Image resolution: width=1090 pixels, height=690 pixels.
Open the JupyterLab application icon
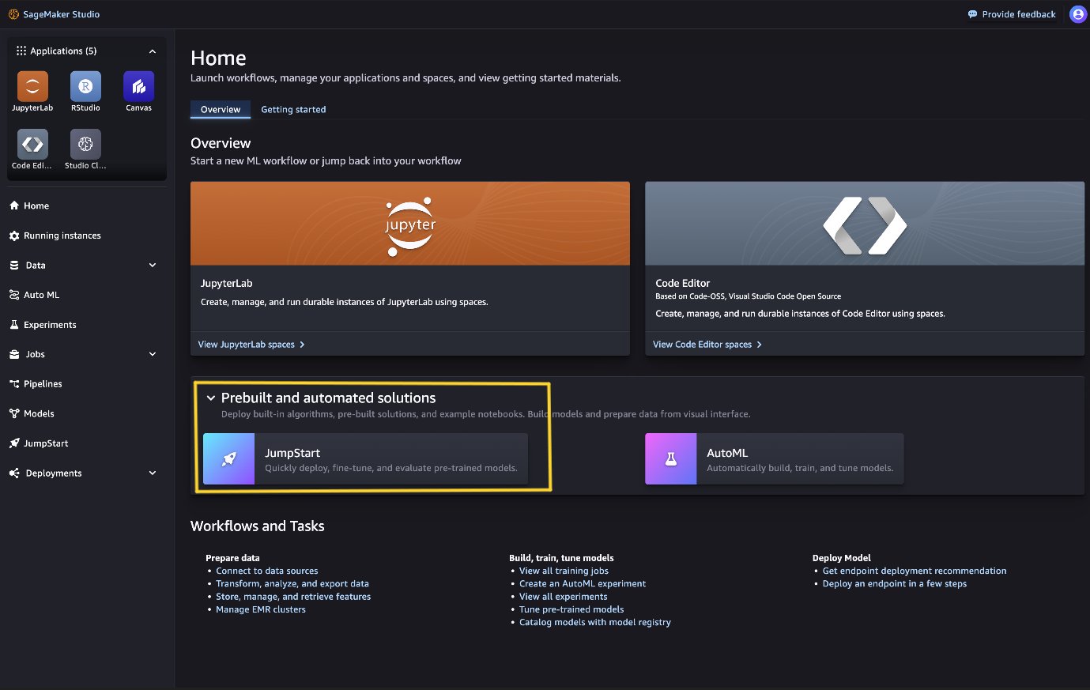(x=32, y=86)
